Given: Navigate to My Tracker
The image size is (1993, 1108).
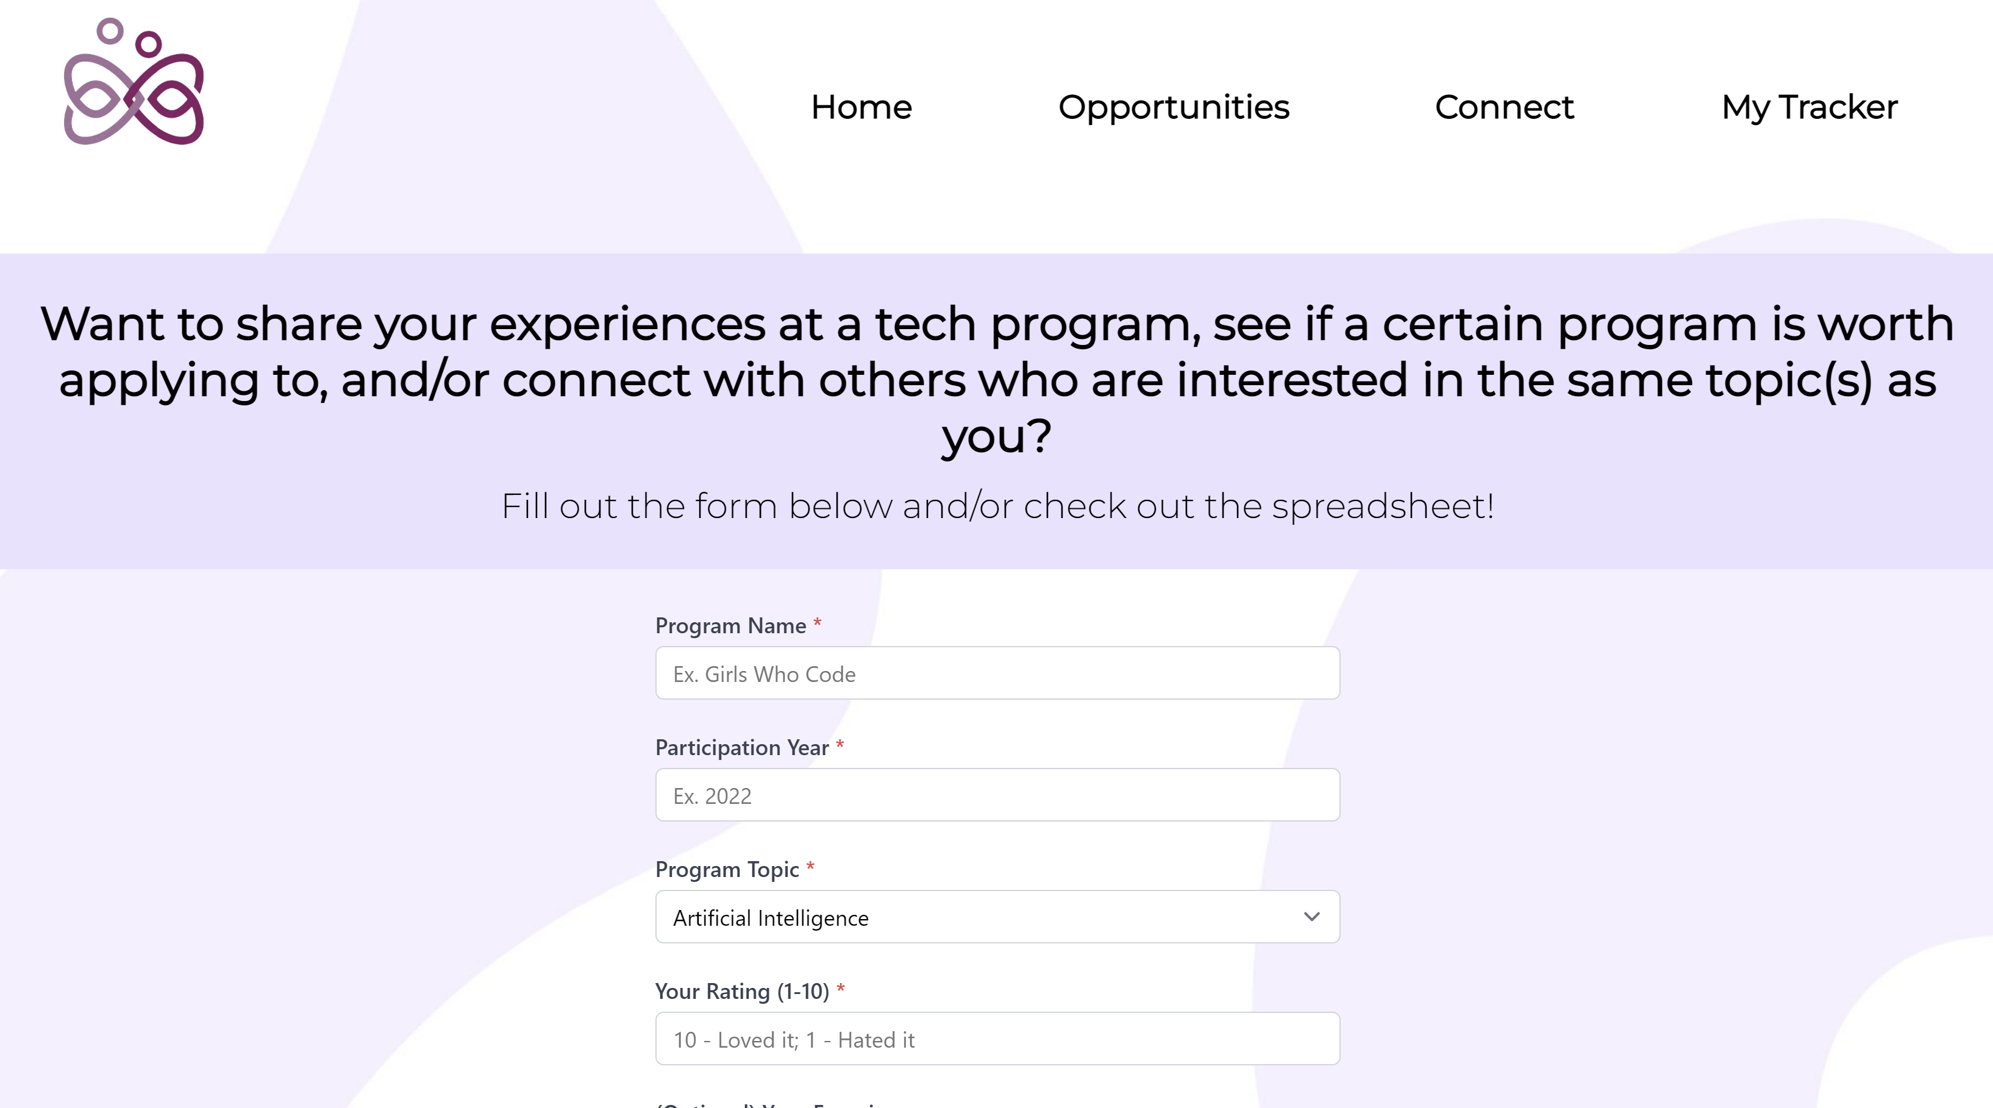Looking at the screenshot, I should [x=1809, y=107].
